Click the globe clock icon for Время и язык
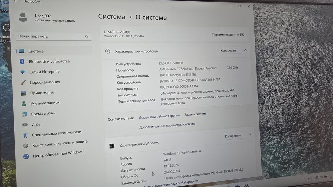This screenshot has height=187, width=333. [x=24, y=114]
